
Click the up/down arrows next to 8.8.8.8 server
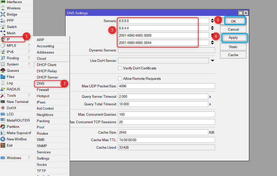[212, 21]
